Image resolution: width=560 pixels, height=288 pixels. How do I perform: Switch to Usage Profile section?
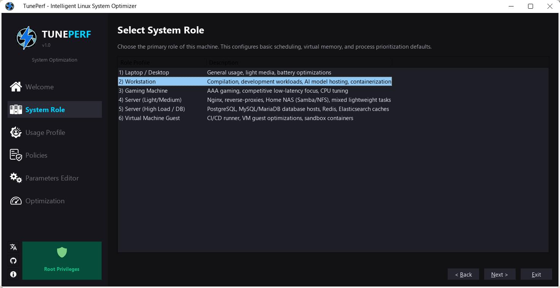(55, 132)
